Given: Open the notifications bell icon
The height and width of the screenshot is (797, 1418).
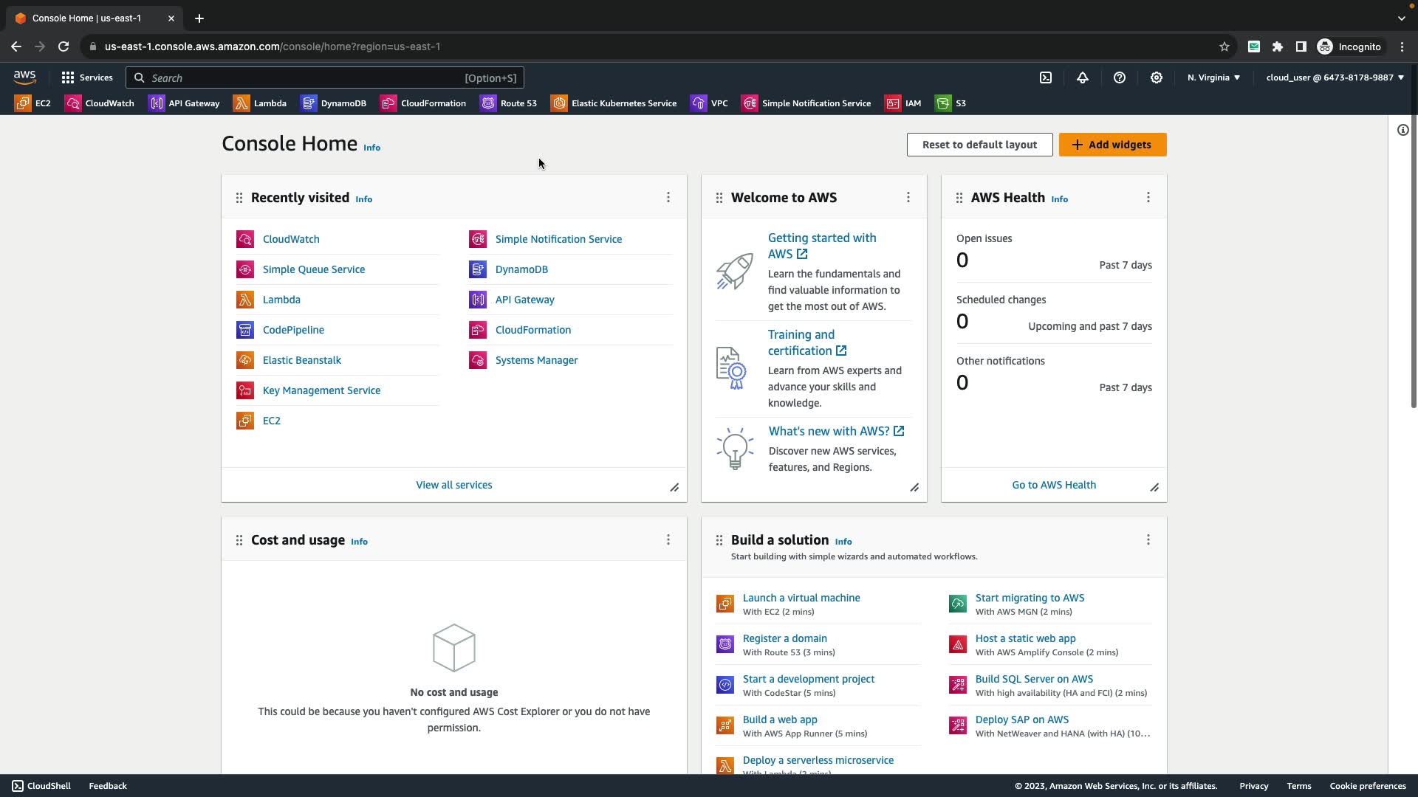Looking at the screenshot, I should [x=1083, y=77].
